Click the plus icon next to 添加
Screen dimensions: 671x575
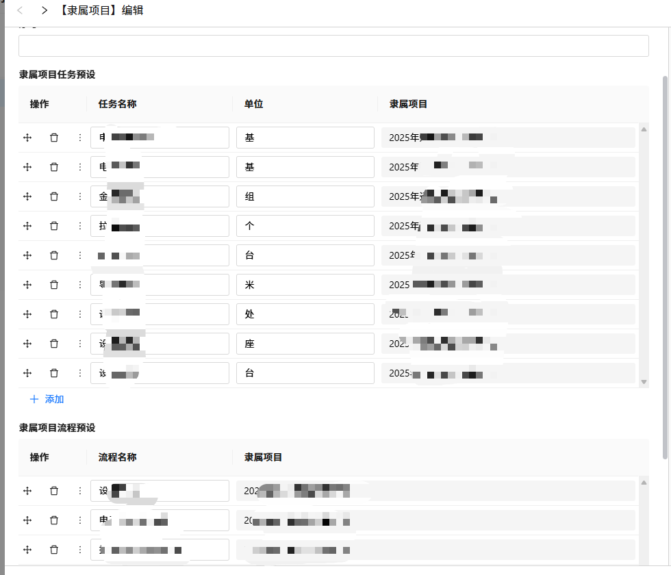click(34, 399)
